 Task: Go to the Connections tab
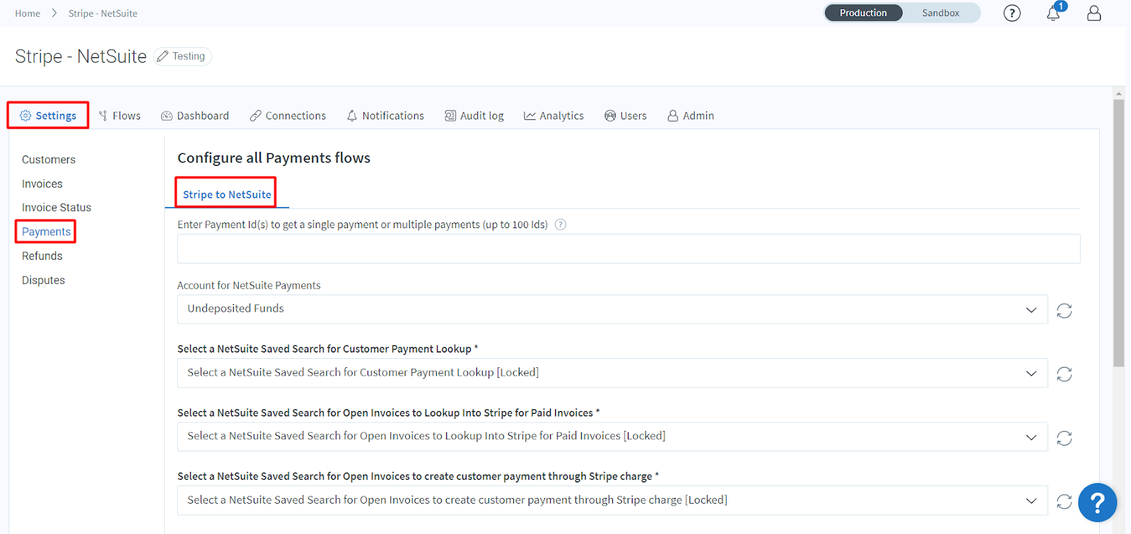click(288, 116)
